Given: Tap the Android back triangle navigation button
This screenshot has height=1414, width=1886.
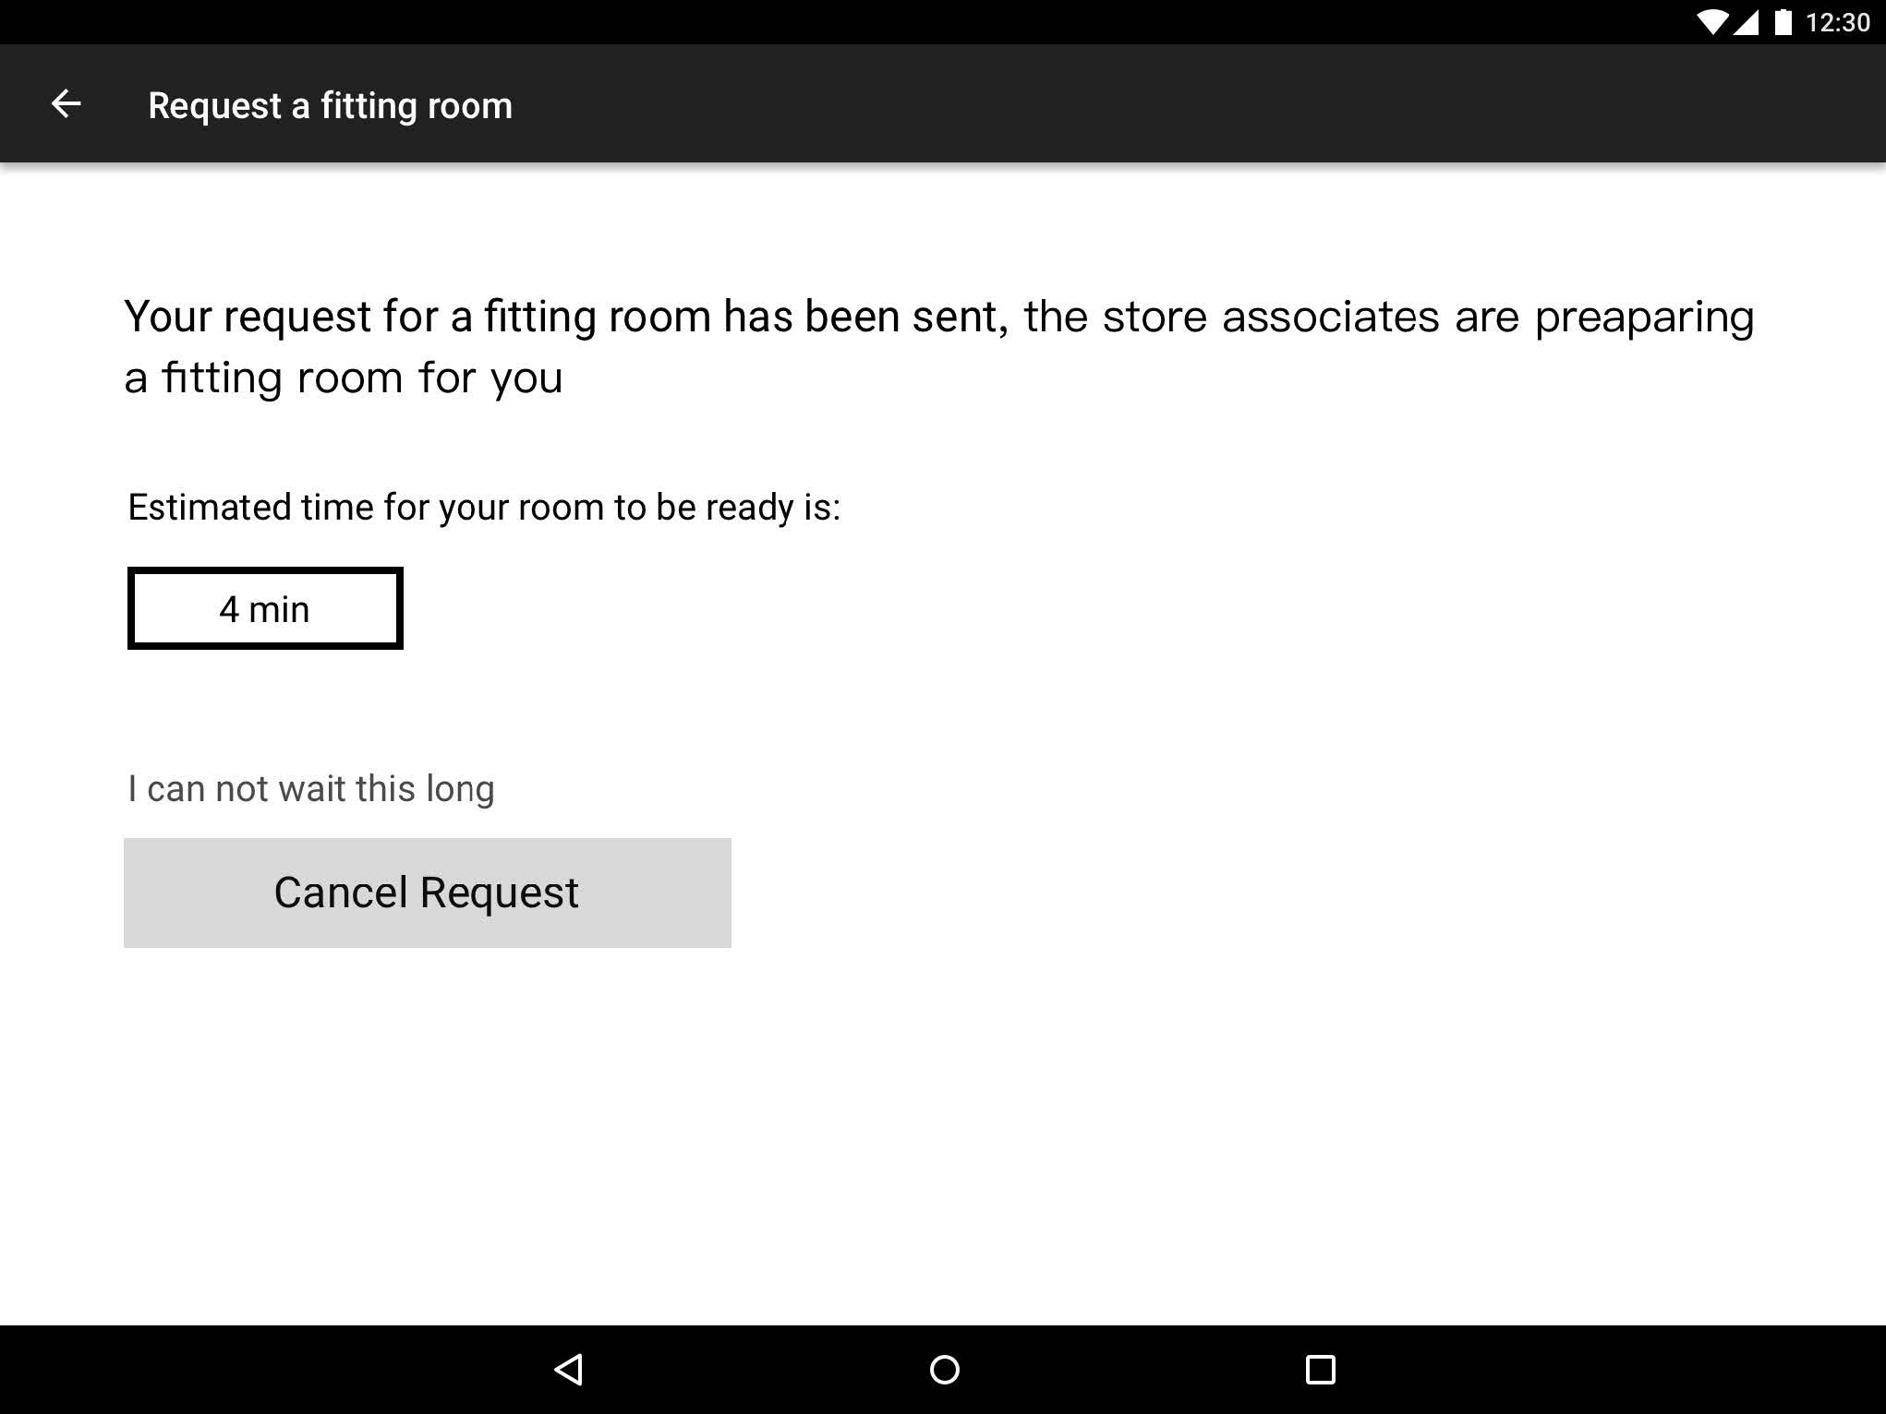Looking at the screenshot, I should point(568,1369).
